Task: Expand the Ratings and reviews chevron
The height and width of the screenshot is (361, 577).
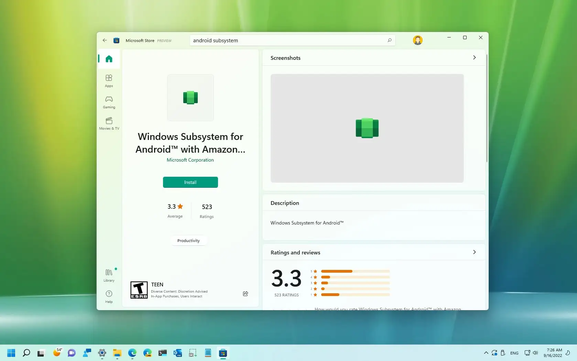Action: tap(475, 252)
